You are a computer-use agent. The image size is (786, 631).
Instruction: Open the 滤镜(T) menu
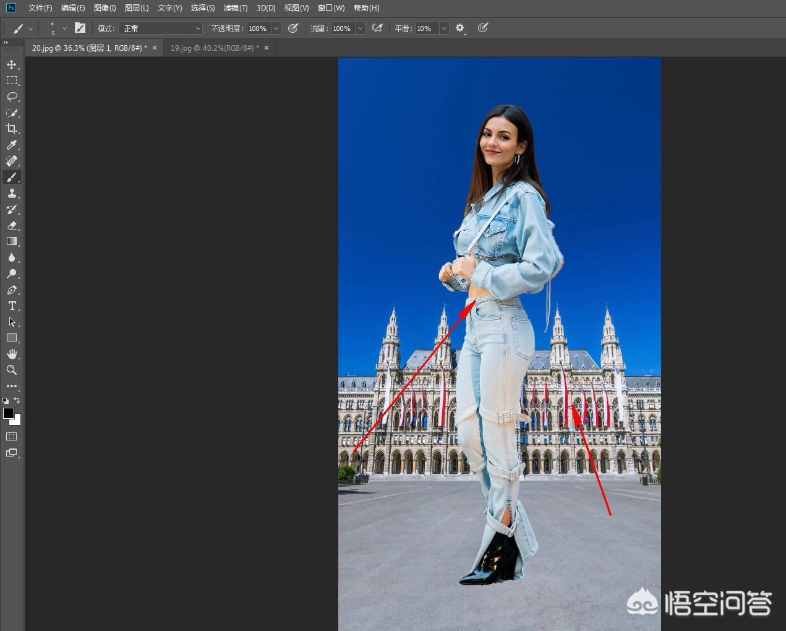point(236,8)
